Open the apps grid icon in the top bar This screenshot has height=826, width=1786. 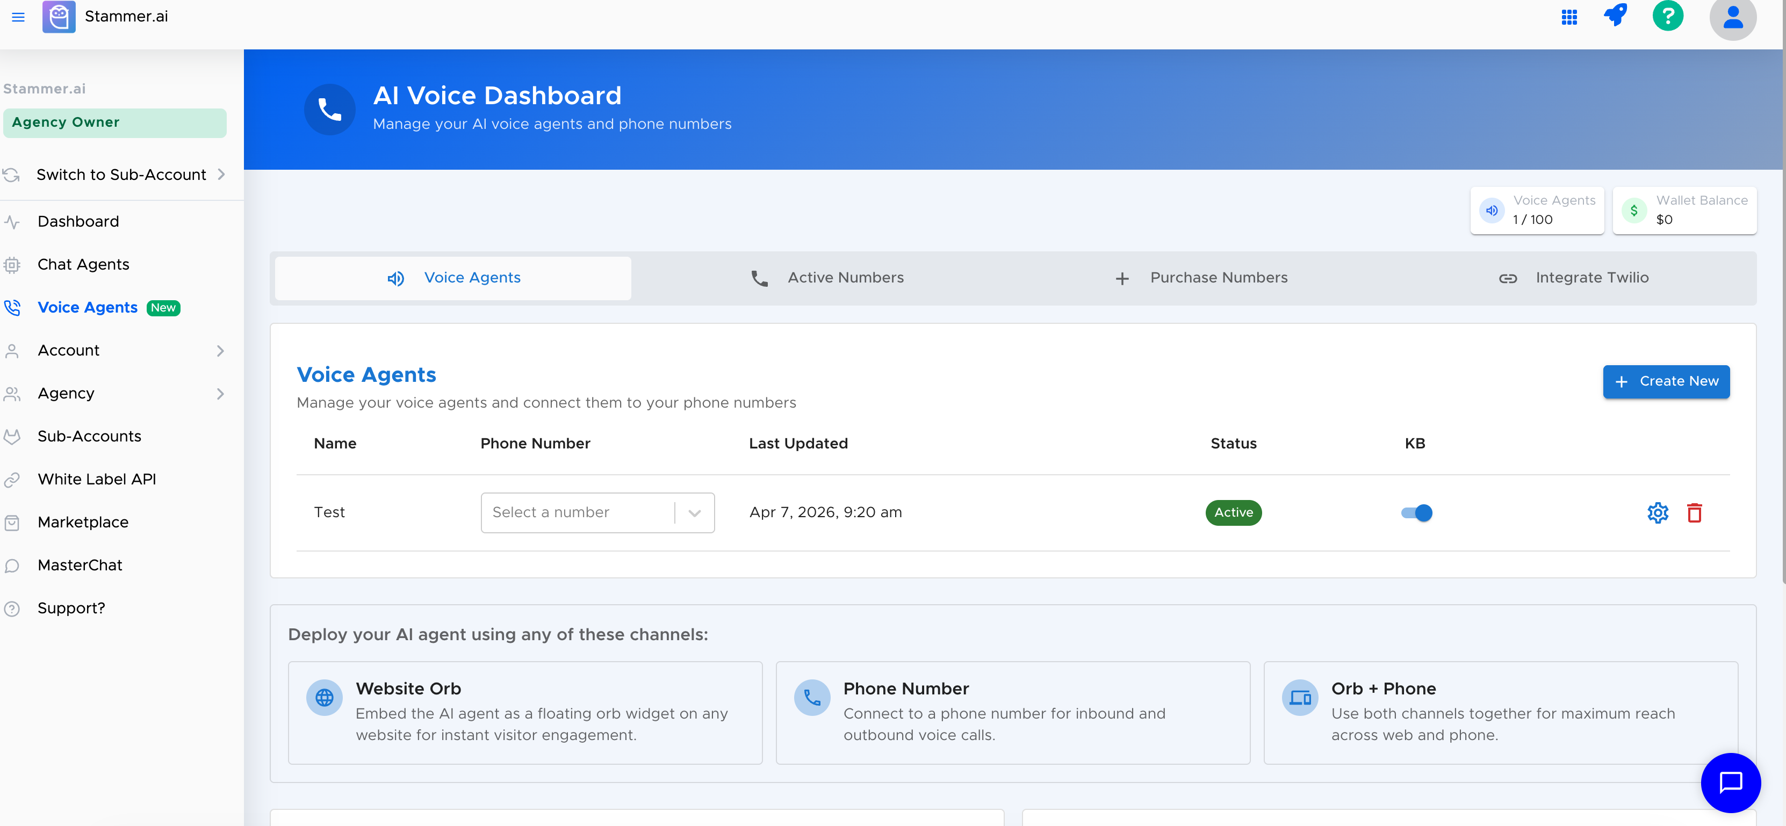pos(1569,17)
